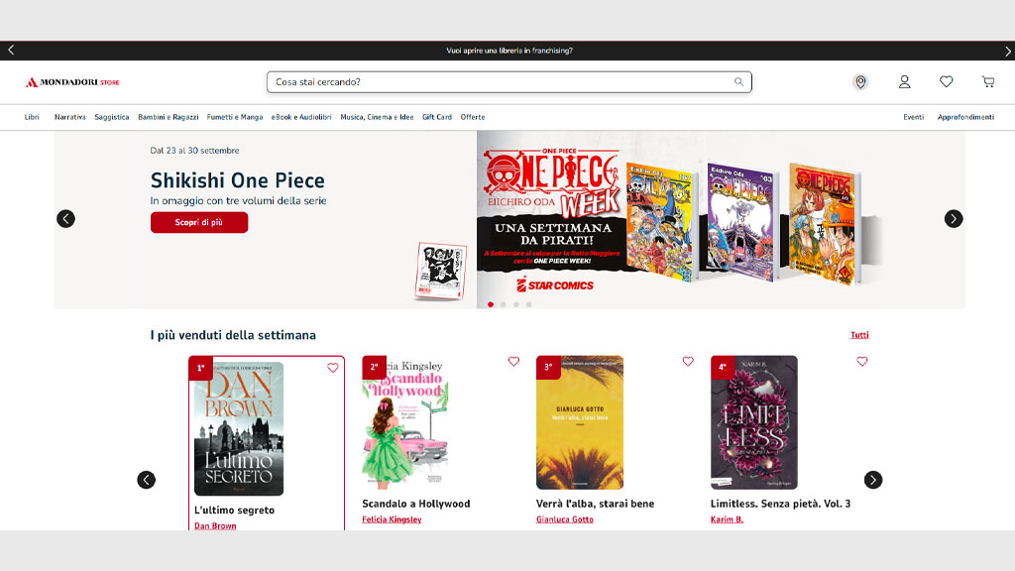Viewport: 1015px width, 571px height.
Task: Open the shopping cart icon
Action: click(987, 82)
